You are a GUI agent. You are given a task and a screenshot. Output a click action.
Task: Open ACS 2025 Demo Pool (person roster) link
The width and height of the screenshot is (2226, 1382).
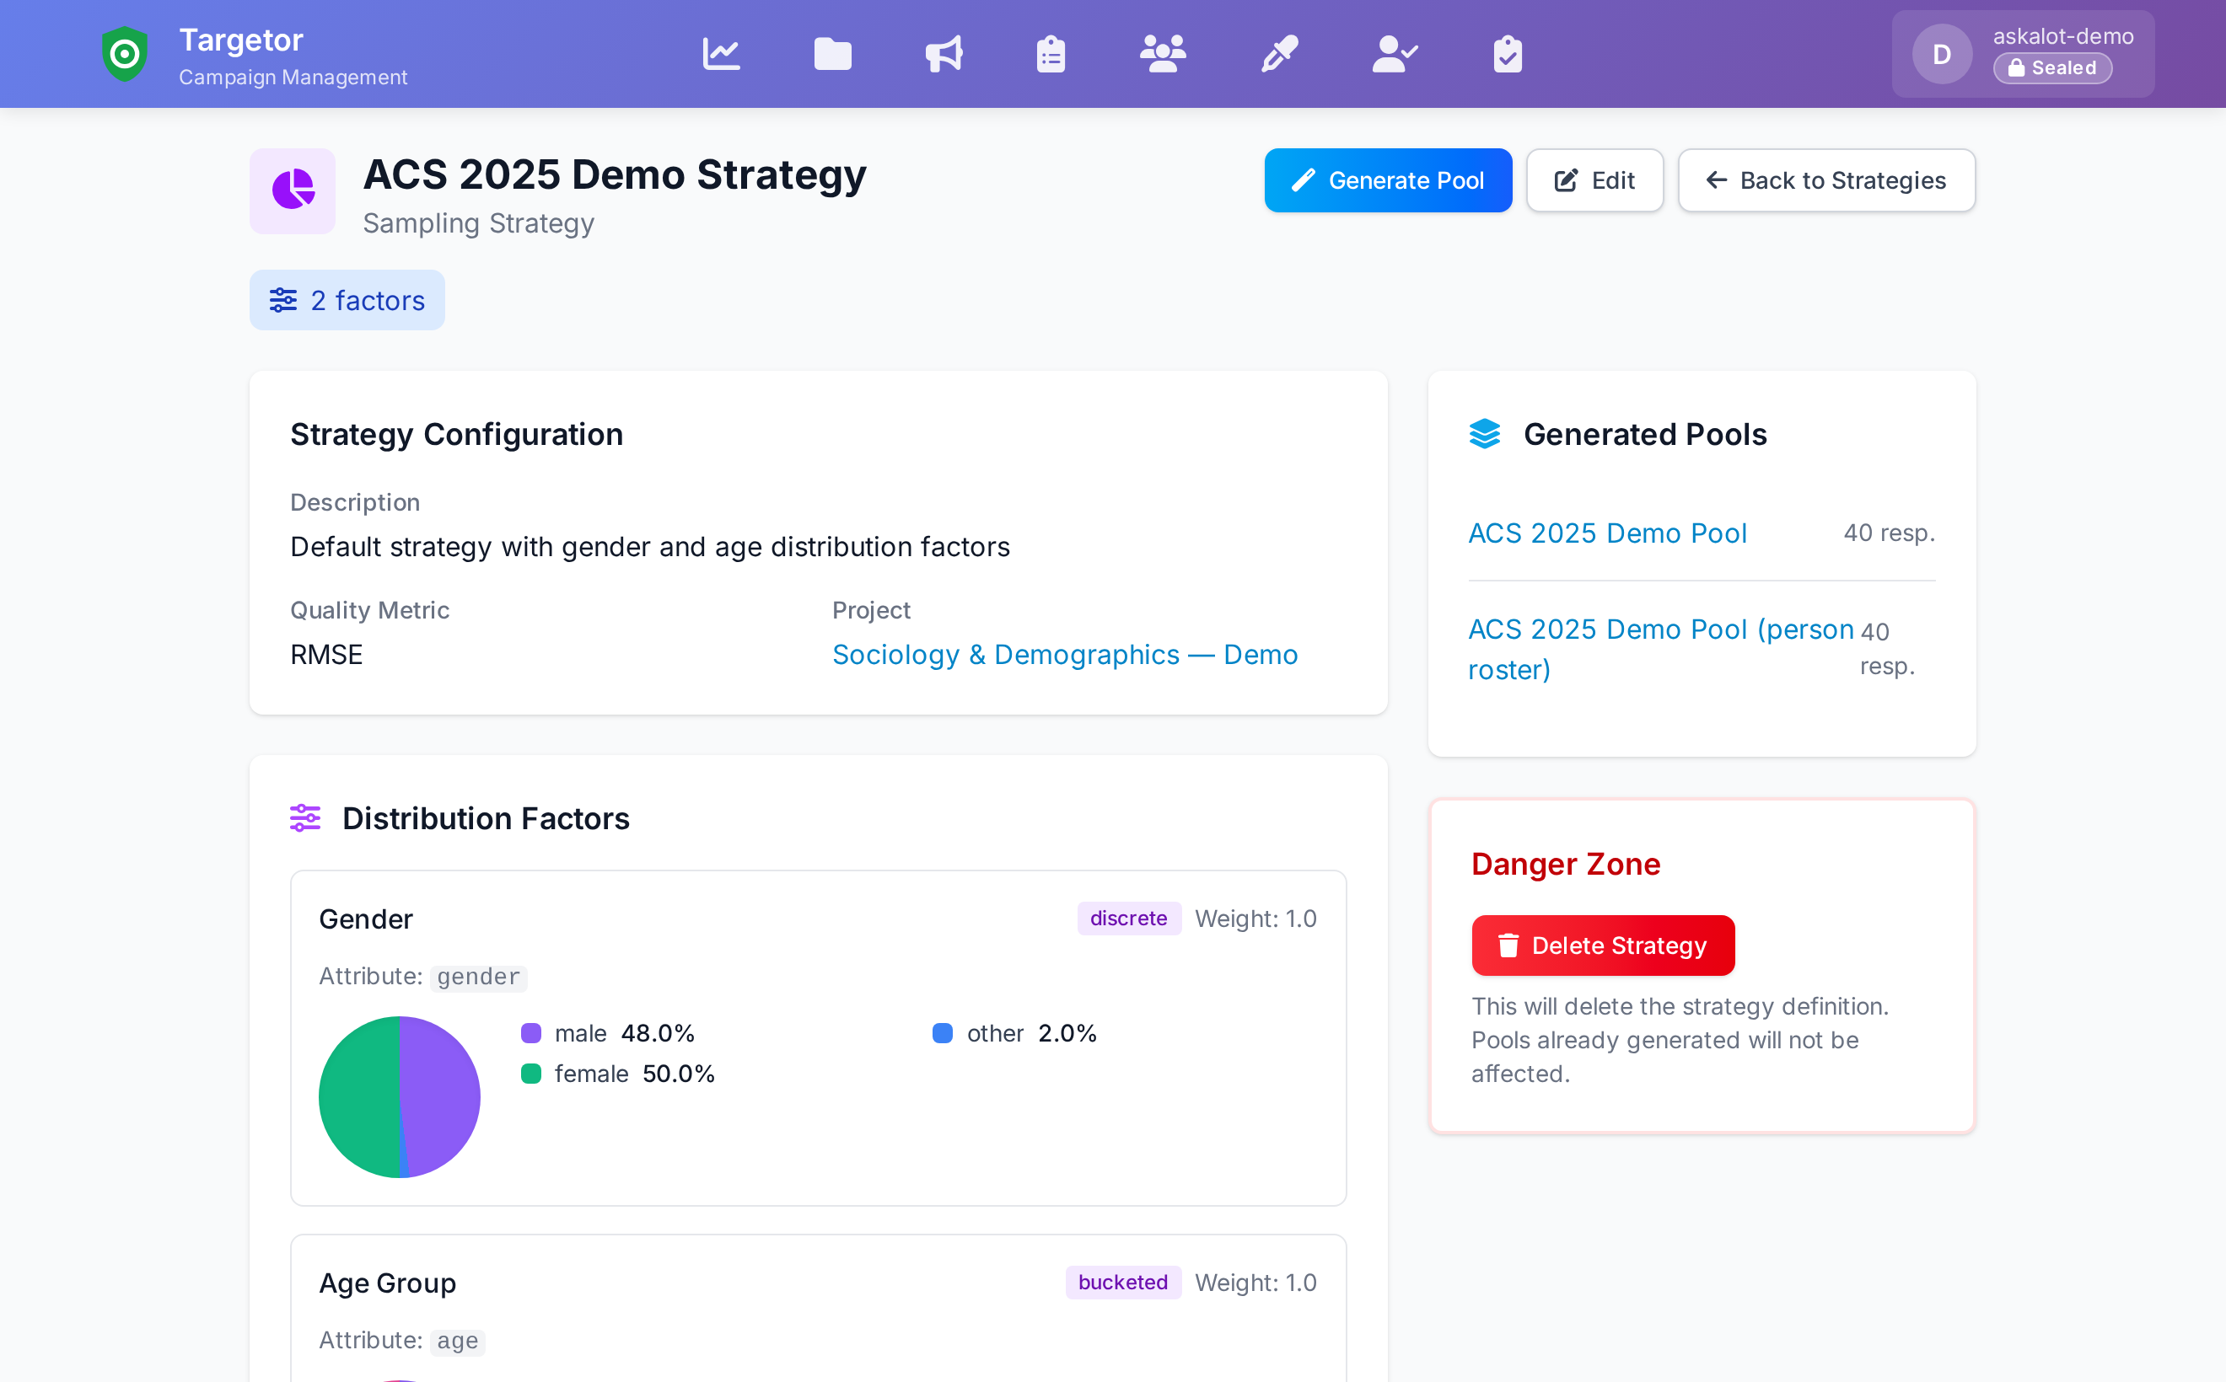coord(1660,649)
